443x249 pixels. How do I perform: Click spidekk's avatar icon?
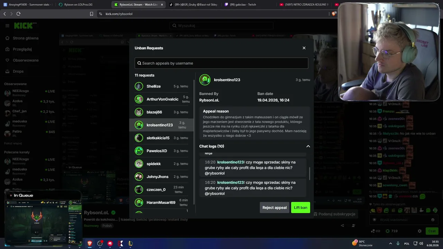(139, 164)
